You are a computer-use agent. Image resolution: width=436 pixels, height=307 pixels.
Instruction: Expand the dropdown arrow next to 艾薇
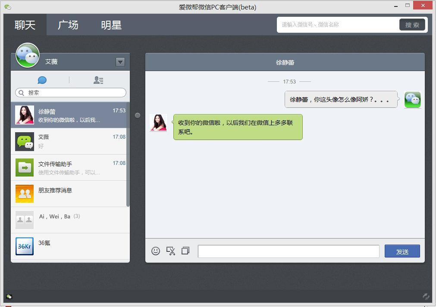(120, 62)
